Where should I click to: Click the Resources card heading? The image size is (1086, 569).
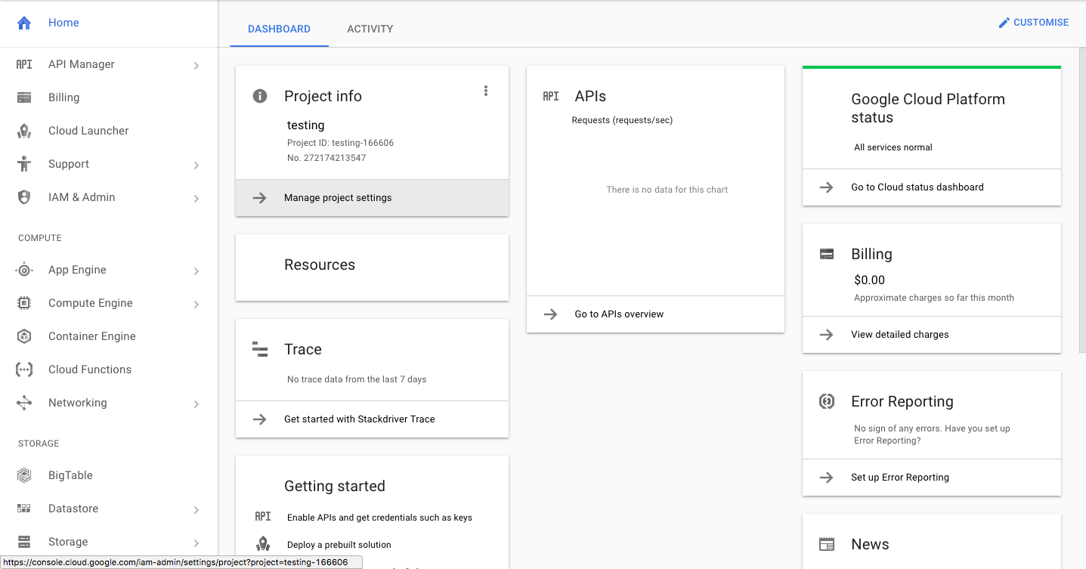[320, 265]
